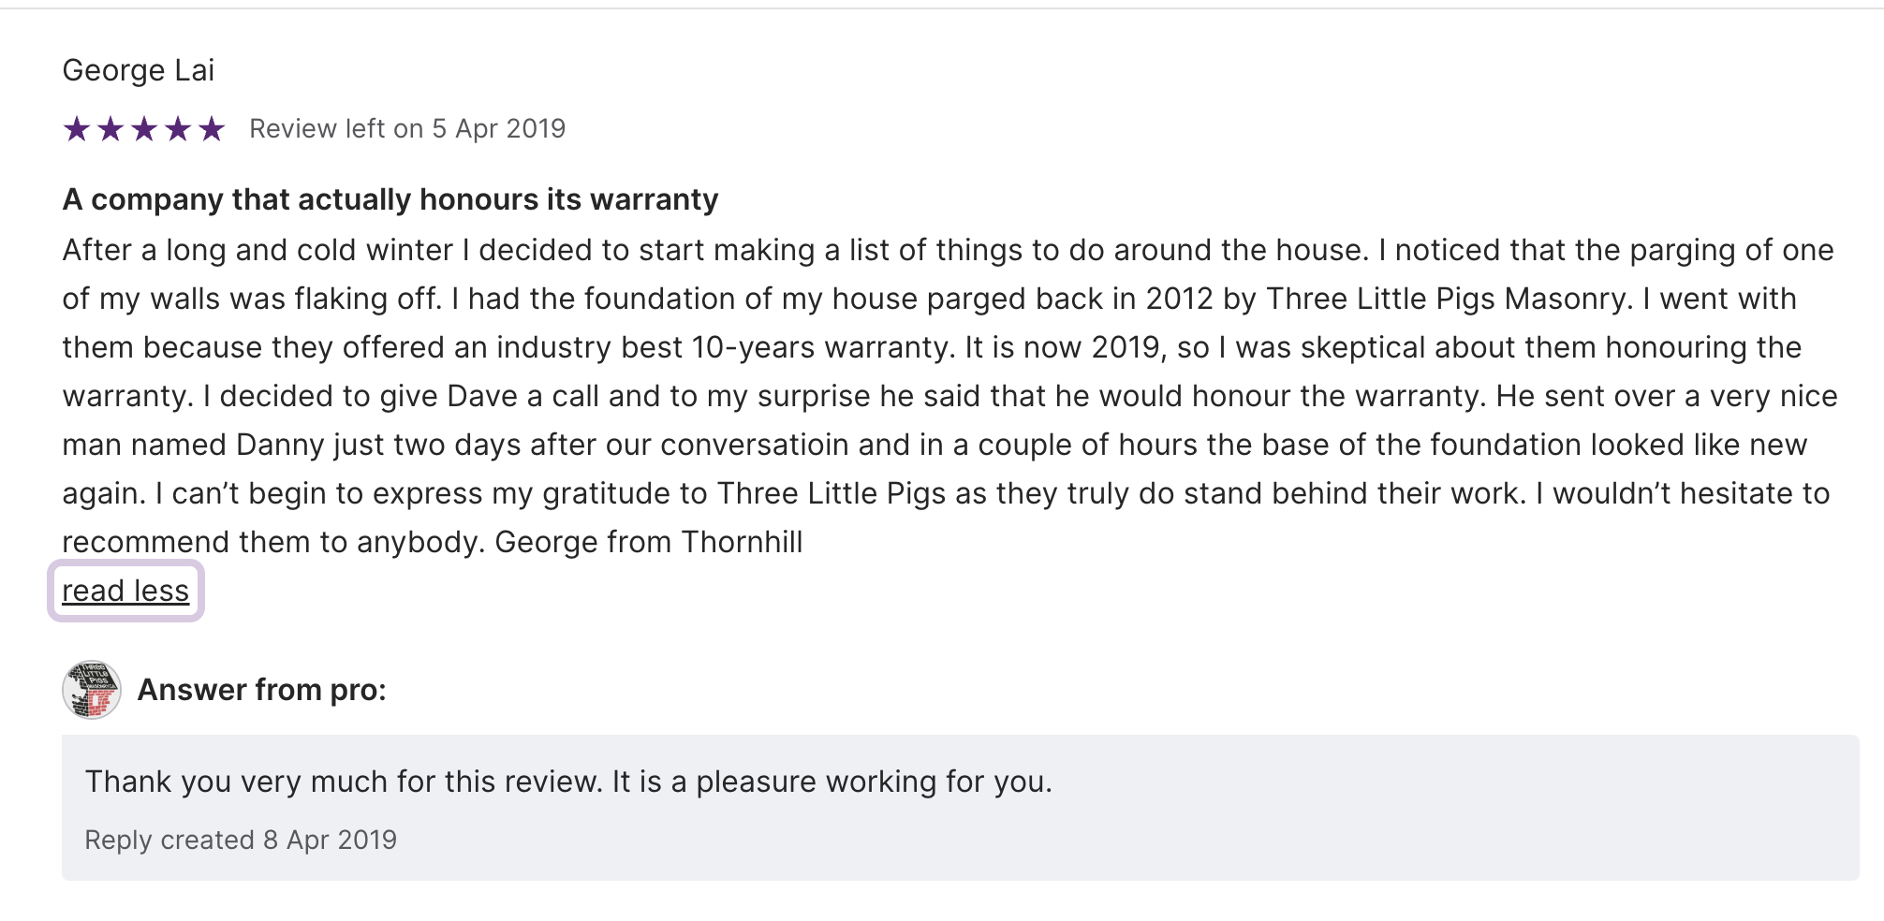
Task: Click the second purple rating star
Action: click(110, 129)
